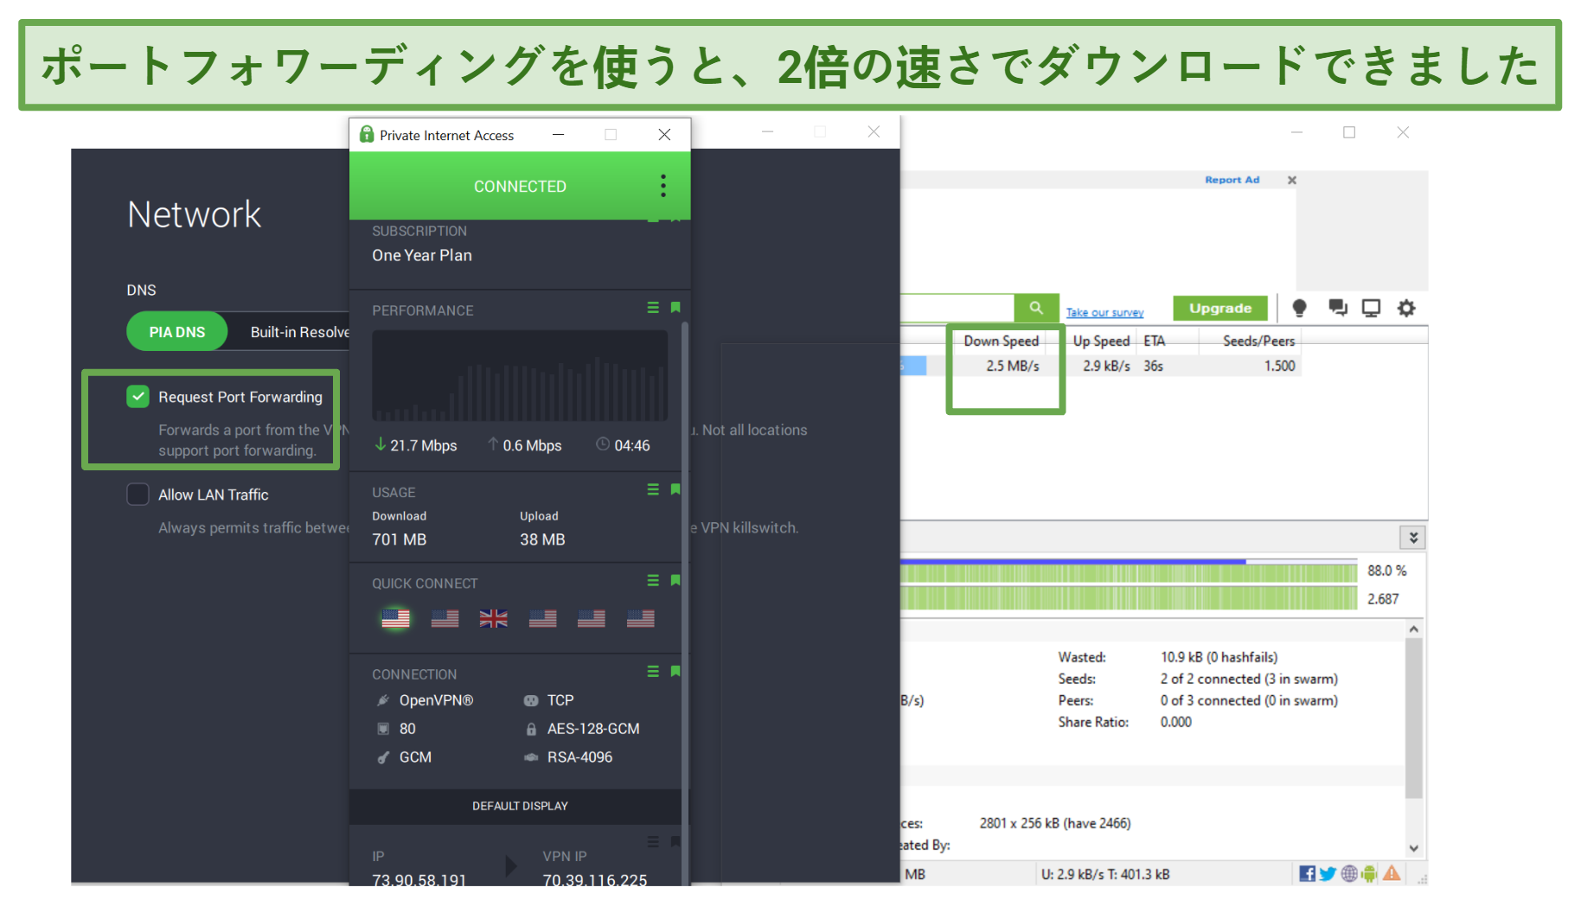The width and height of the screenshot is (1581, 900).
Task: Sort by Seeds/Peers column header
Action: point(1258,341)
